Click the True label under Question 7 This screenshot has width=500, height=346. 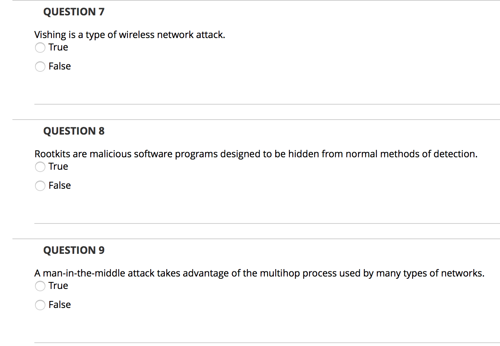tap(58, 47)
